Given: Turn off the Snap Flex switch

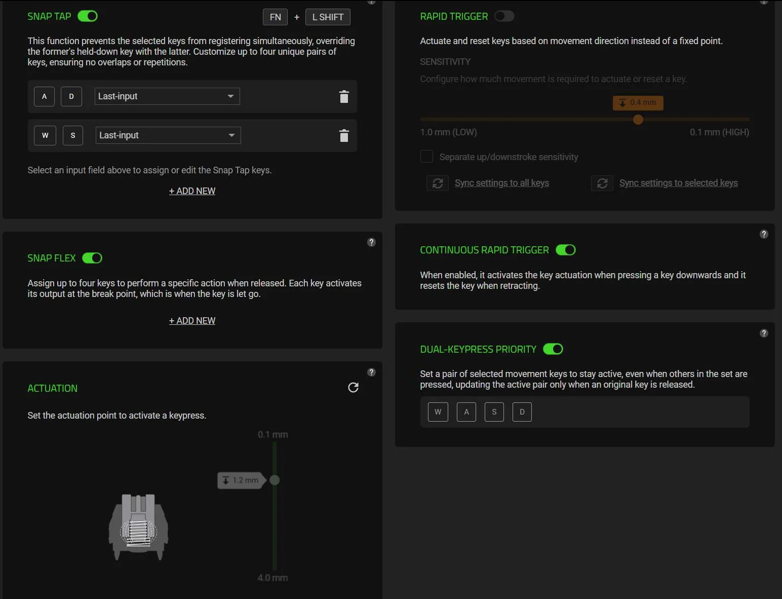Looking at the screenshot, I should click(92, 258).
